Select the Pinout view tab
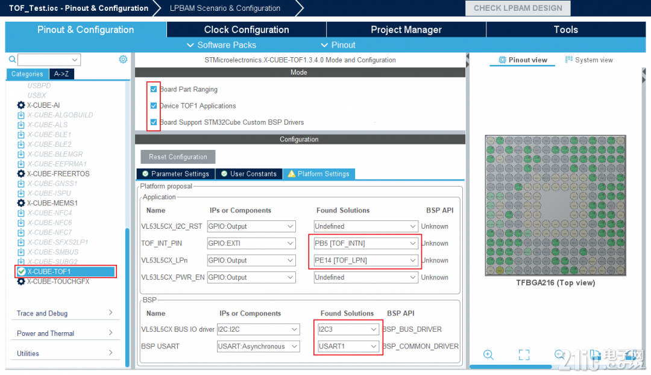The image size is (651, 375). [x=523, y=60]
